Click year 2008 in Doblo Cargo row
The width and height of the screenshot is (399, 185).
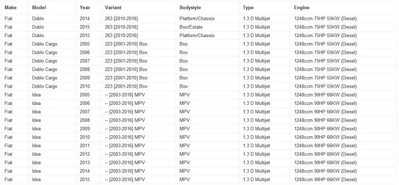(x=85, y=69)
